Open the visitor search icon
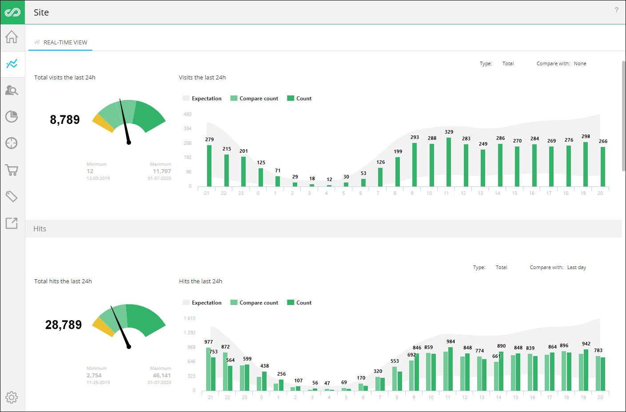 pyautogui.click(x=12, y=90)
